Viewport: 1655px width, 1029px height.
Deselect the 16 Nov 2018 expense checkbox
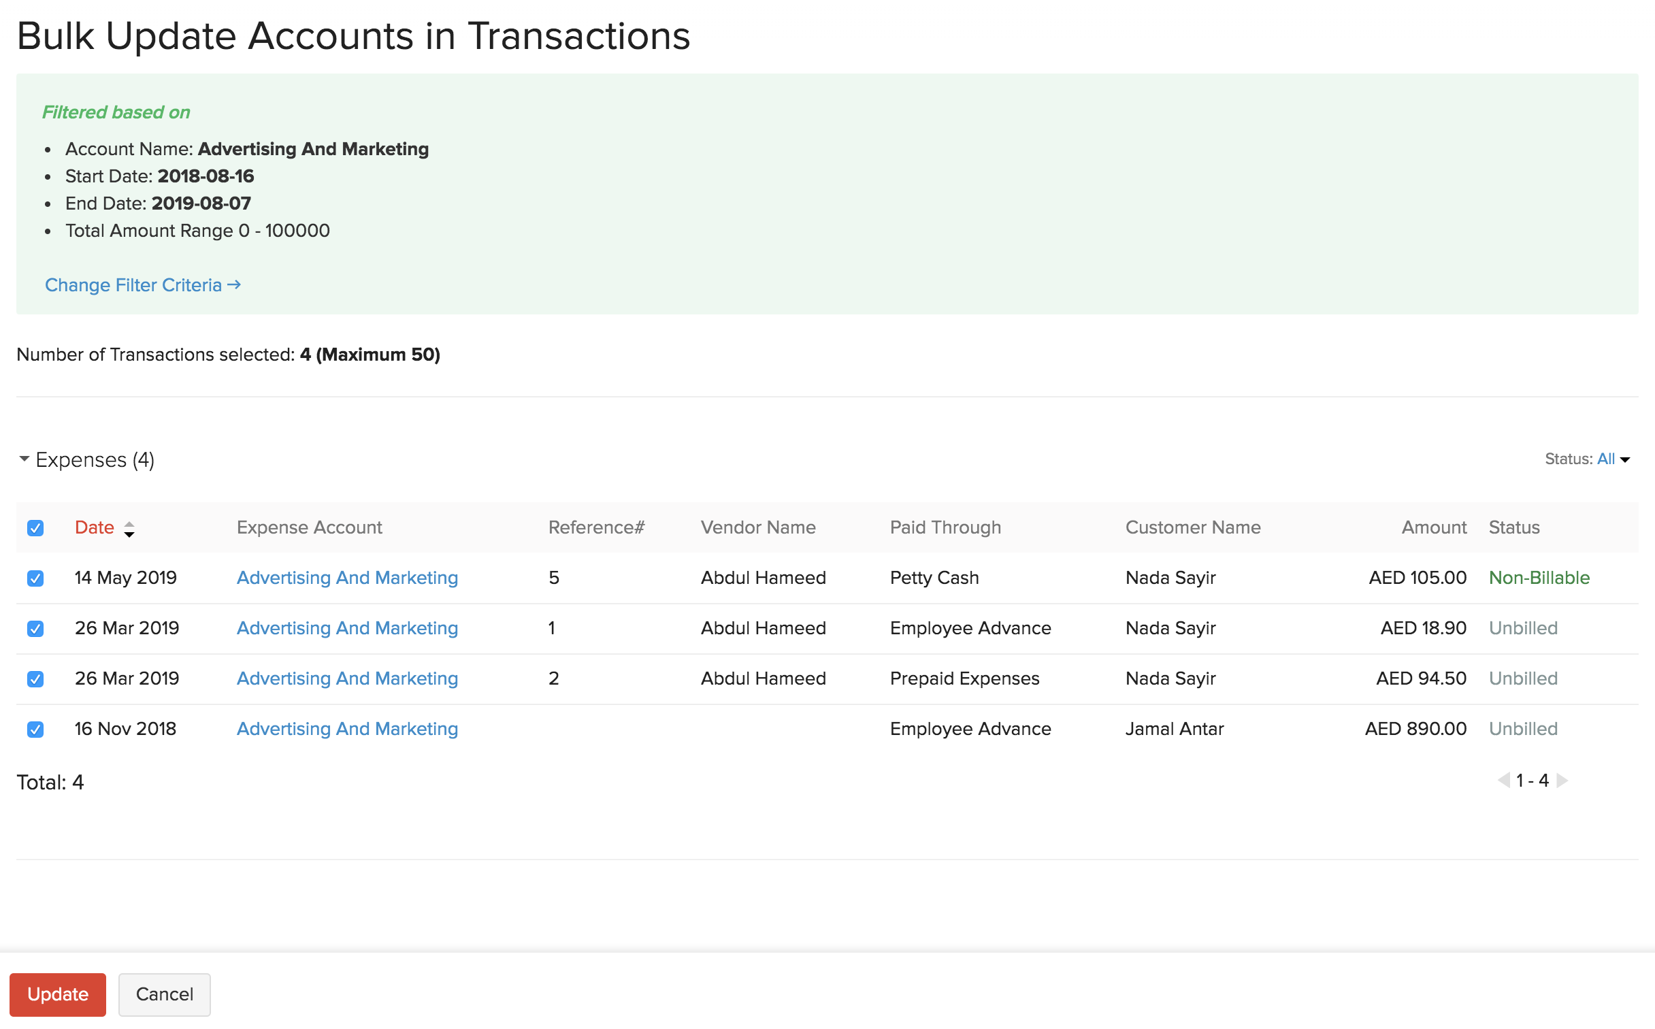pos(35,729)
